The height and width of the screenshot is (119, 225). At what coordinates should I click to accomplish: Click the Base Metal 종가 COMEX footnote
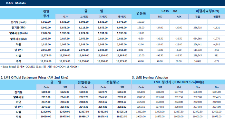click(39, 67)
